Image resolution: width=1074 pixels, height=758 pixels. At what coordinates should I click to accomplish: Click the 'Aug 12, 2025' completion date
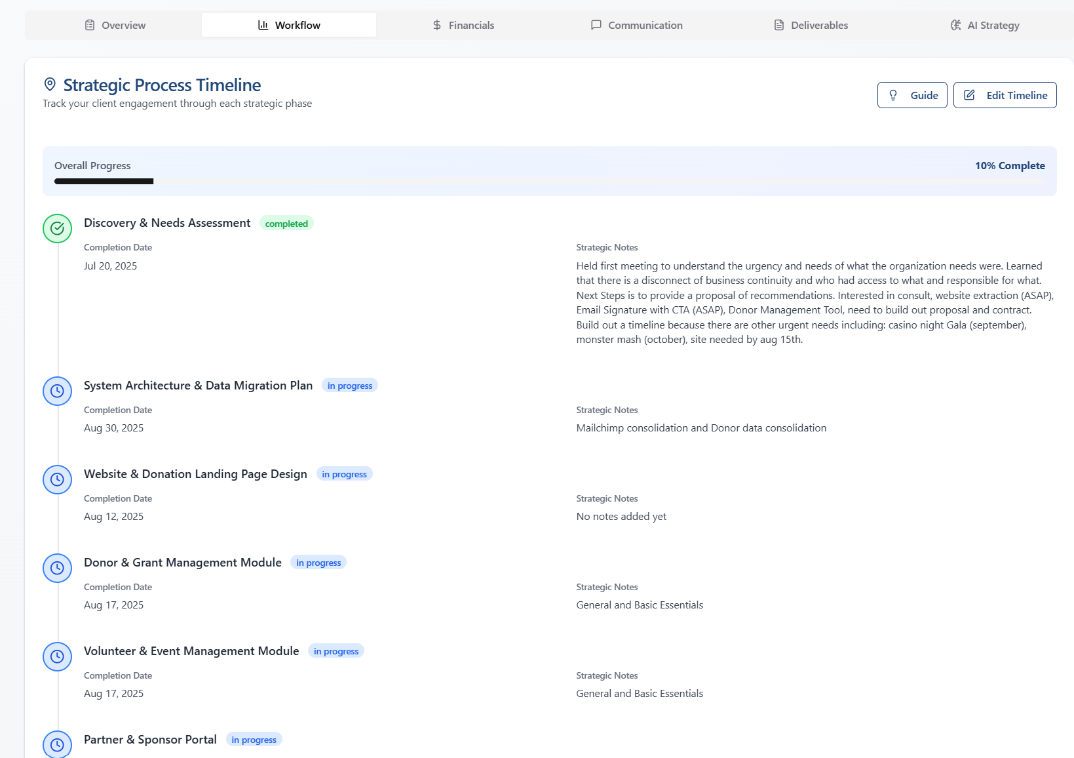pyautogui.click(x=113, y=516)
